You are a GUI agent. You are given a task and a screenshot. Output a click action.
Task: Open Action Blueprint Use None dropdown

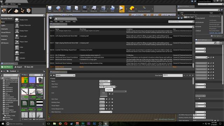[102, 109]
